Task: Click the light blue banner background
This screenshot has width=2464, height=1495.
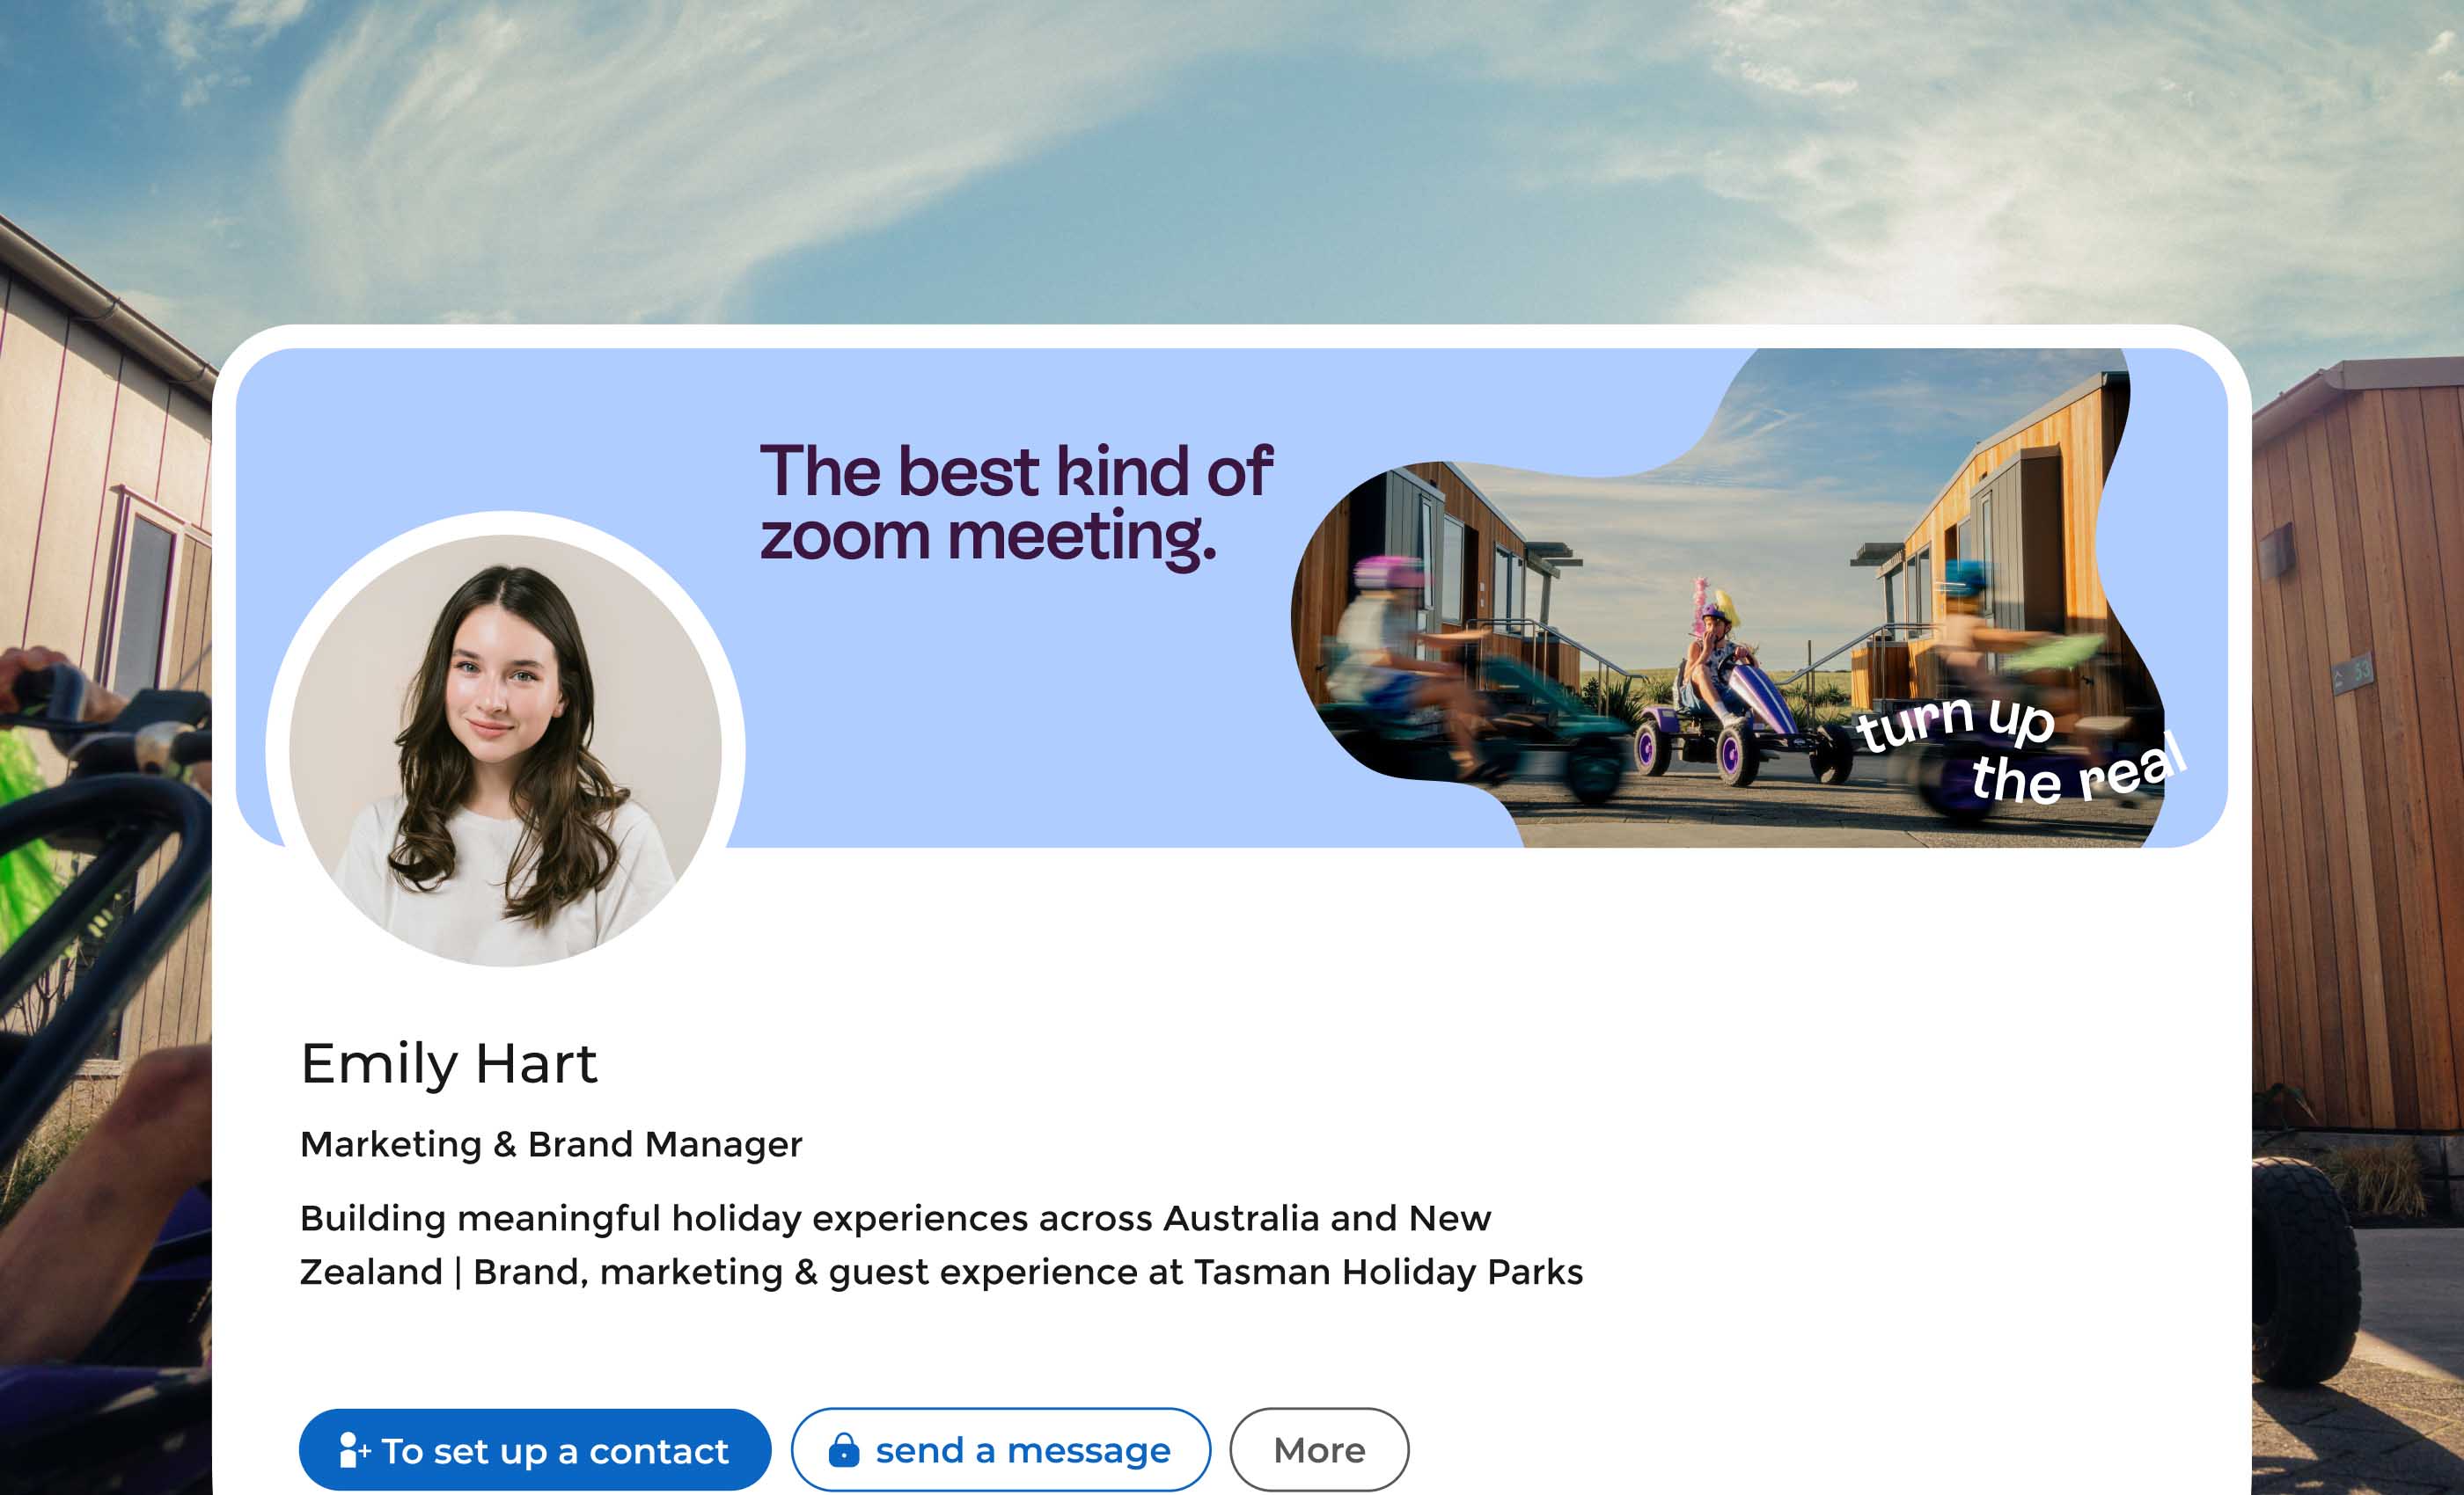Action: click(1000, 699)
